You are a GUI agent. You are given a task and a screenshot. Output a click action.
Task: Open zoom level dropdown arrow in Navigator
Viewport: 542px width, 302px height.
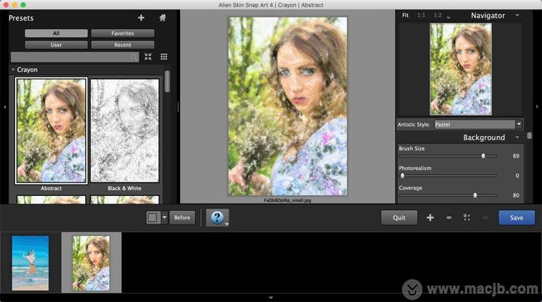point(449,17)
